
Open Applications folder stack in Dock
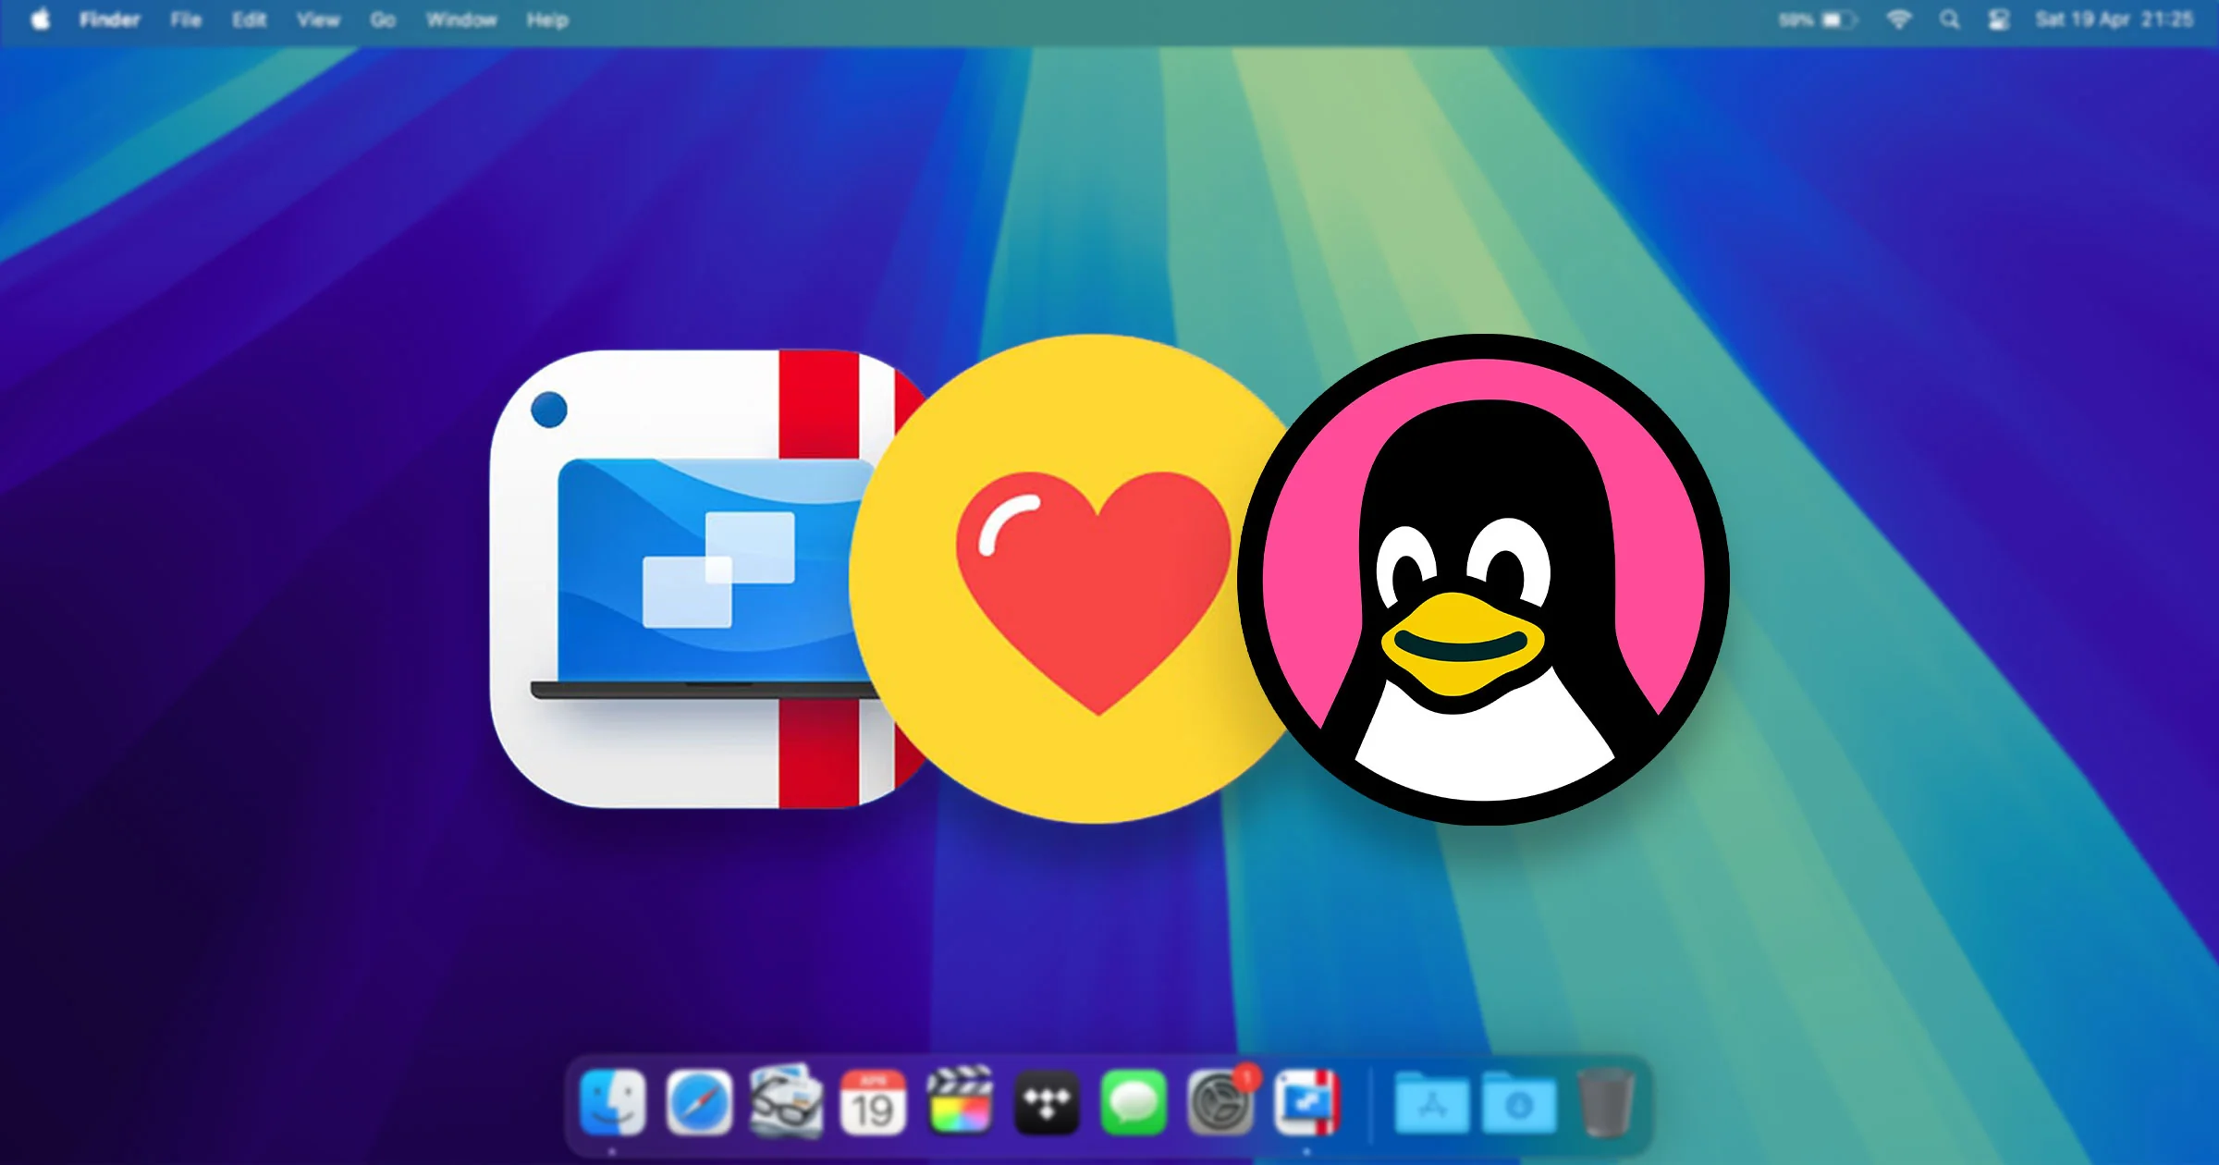pyautogui.click(x=1431, y=1104)
